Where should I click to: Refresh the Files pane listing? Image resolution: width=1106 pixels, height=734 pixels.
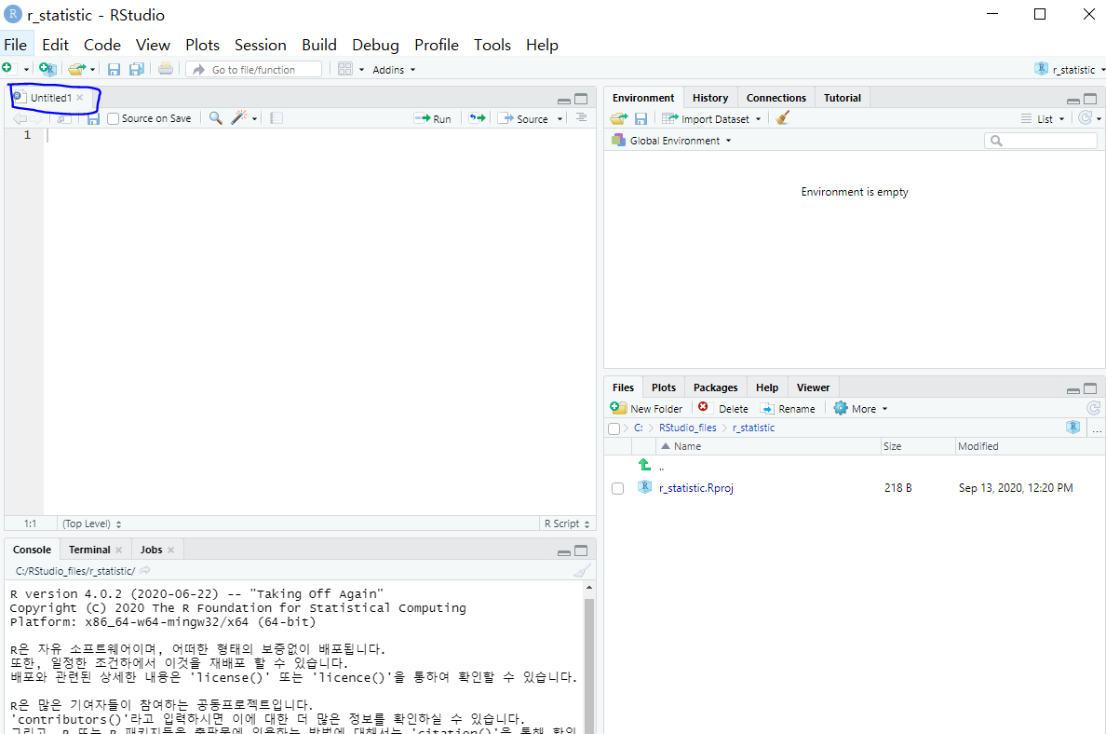[x=1093, y=408]
